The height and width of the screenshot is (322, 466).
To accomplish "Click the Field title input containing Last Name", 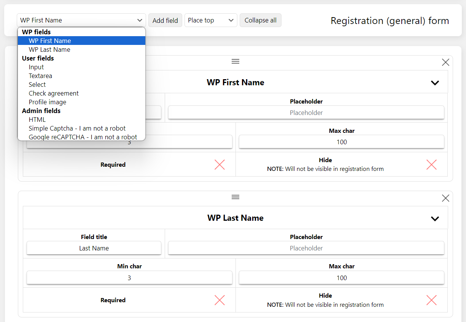I will click(x=94, y=248).
